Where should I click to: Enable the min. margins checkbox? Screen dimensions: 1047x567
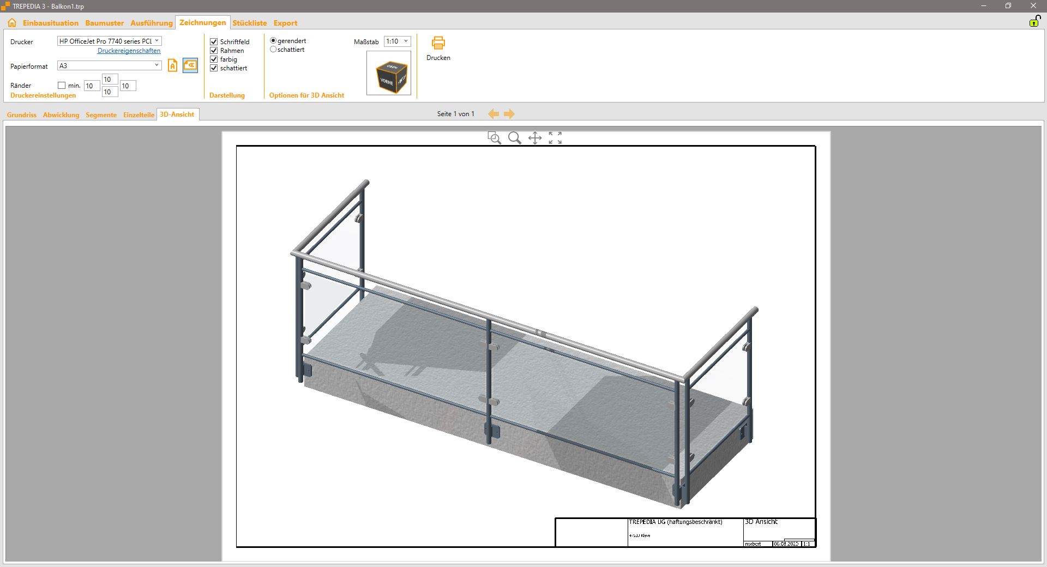pyautogui.click(x=62, y=86)
